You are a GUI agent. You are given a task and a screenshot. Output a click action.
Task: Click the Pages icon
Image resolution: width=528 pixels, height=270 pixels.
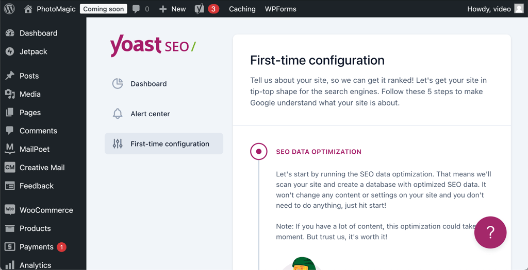10,112
